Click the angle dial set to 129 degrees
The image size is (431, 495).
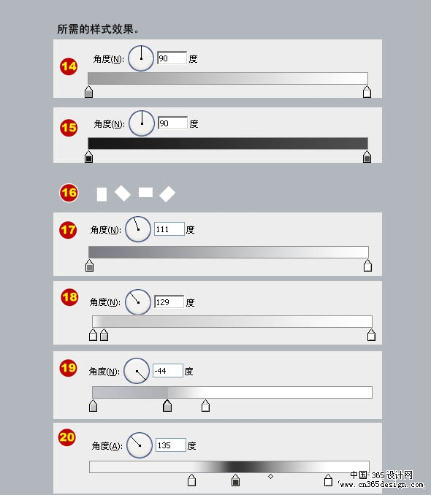138,302
